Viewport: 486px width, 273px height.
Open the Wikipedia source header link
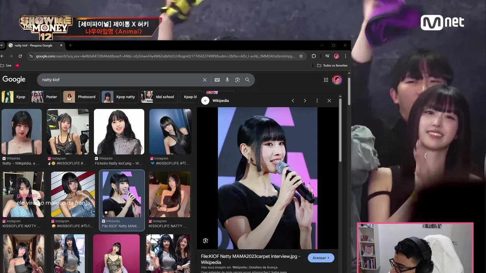[215, 100]
